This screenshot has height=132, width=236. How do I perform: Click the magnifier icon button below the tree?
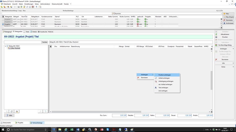(40, 111)
